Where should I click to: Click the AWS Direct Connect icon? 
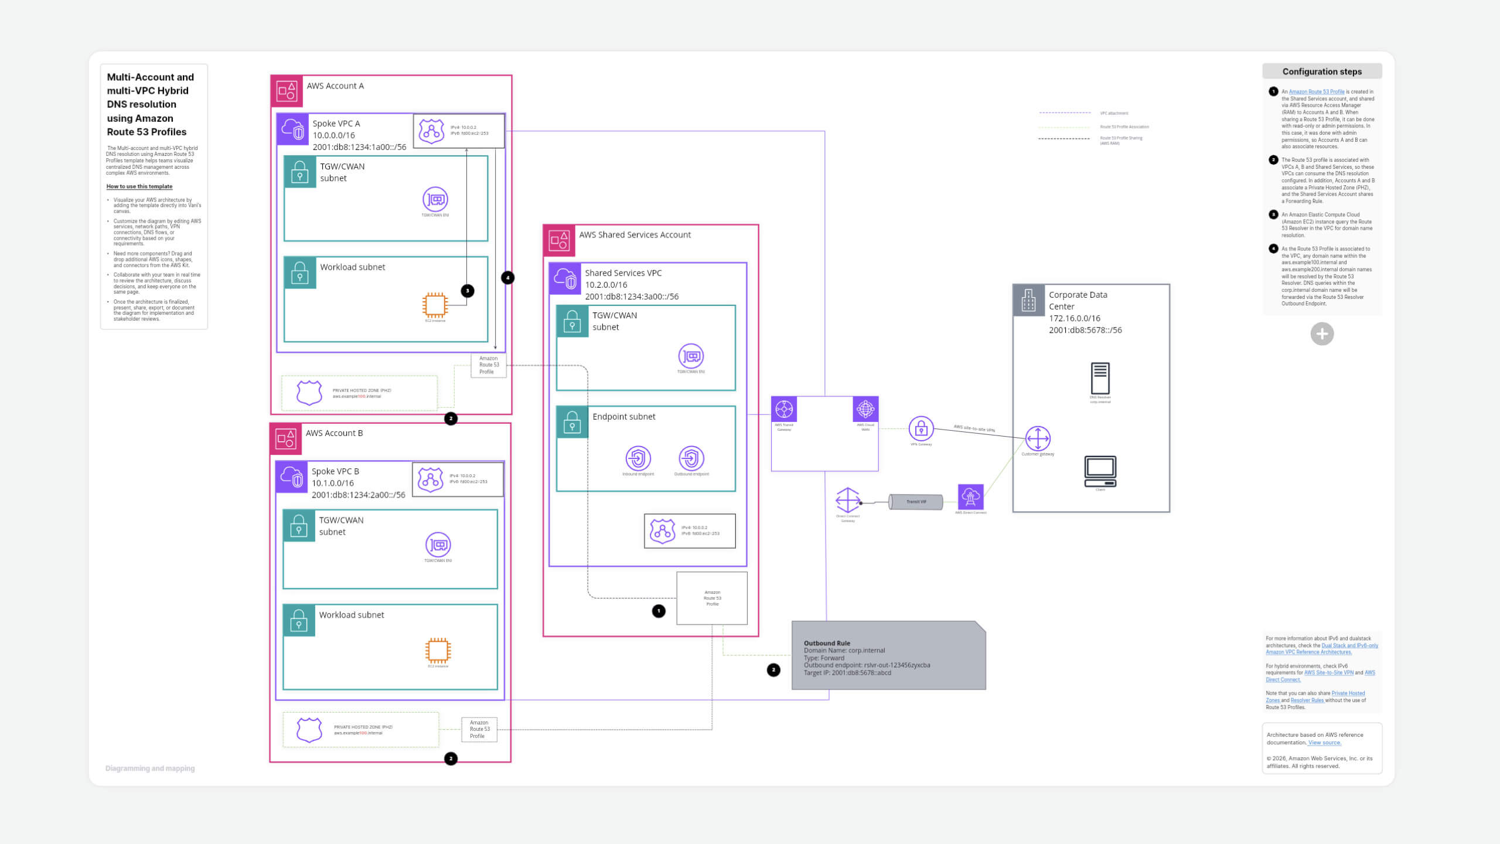(971, 497)
